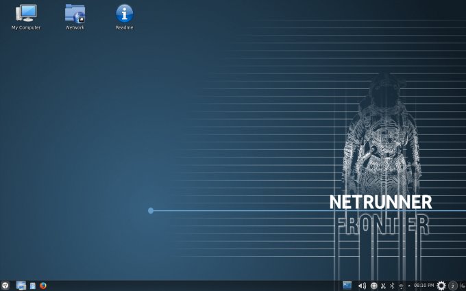Click the show desktop icon in taskbar
Screen dimensions: 466x291
click(21, 286)
